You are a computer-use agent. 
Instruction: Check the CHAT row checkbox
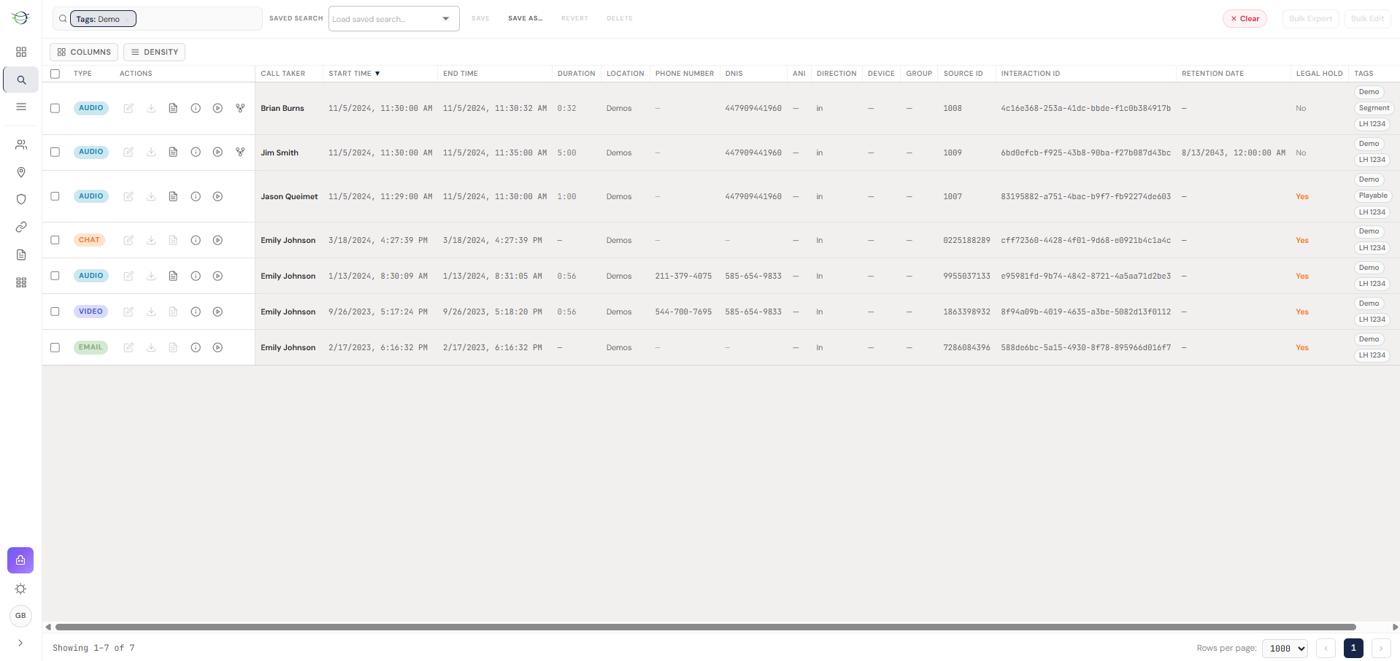pyautogui.click(x=55, y=240)
